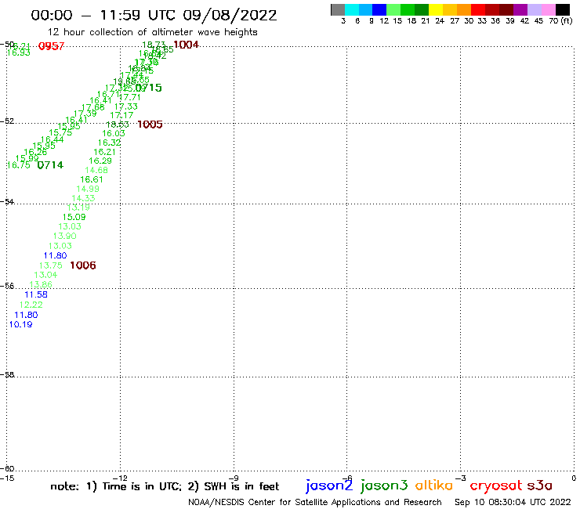Select the wave height value 15.09
The image size is (580, 509).
click(x=74, y=218)
